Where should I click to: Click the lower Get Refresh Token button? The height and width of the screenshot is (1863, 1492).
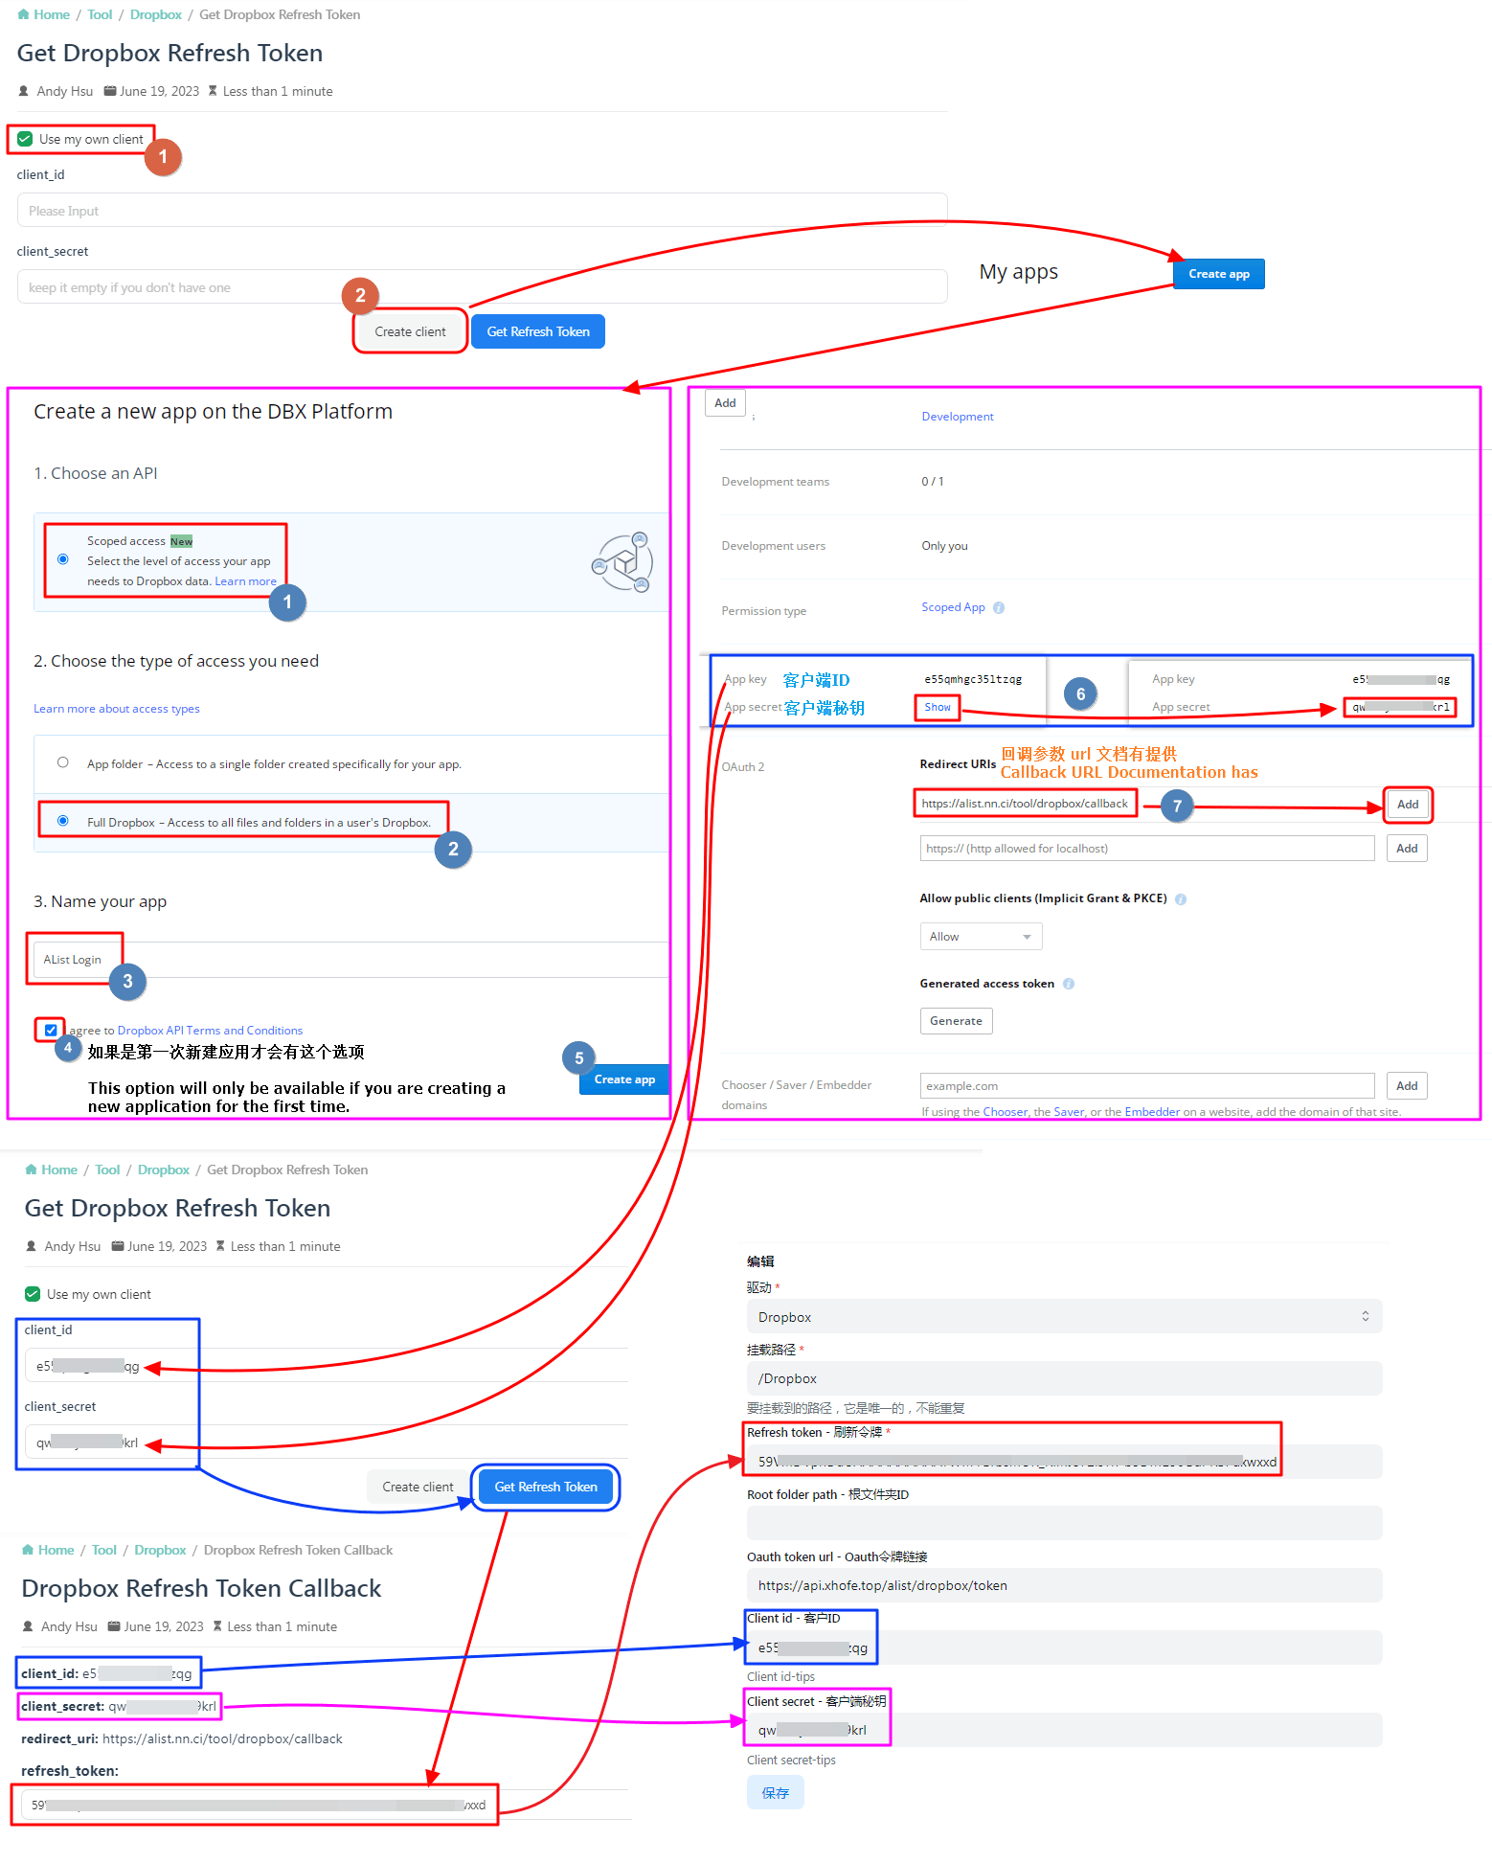(546, 1487)
